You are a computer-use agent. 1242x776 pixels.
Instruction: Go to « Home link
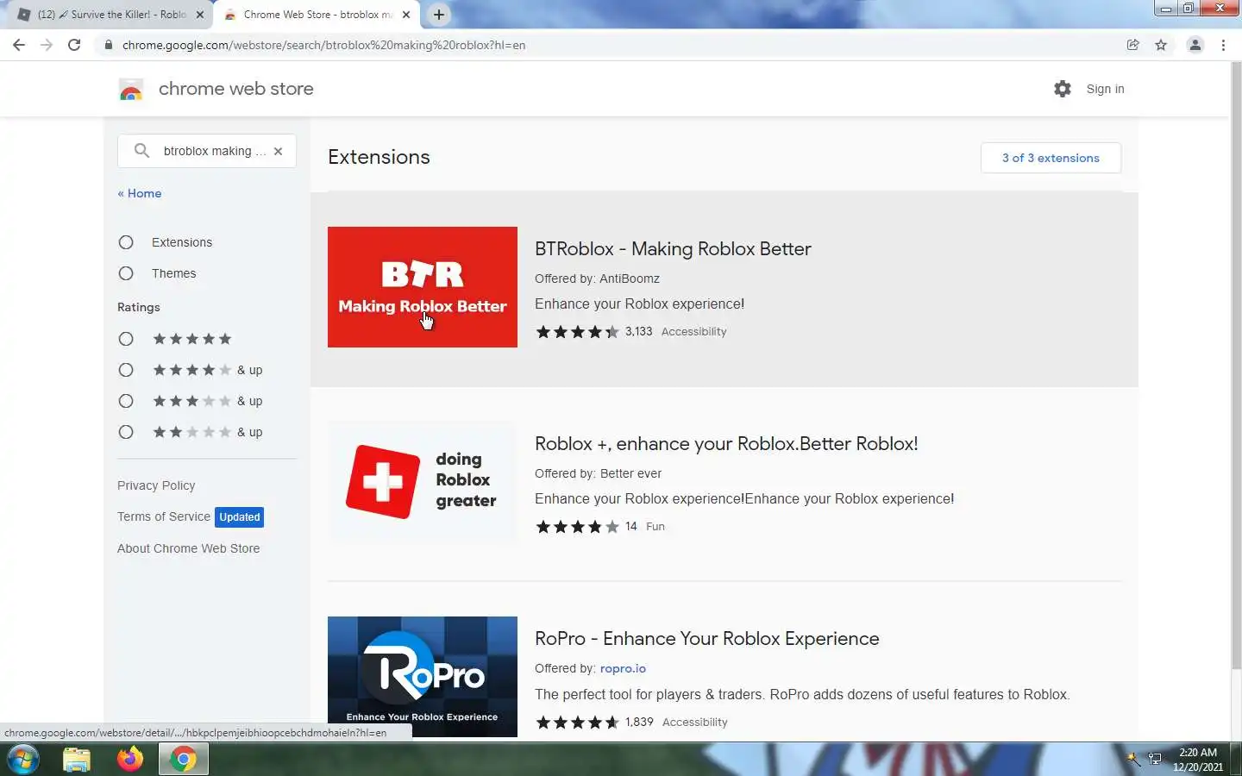[140, 193]
